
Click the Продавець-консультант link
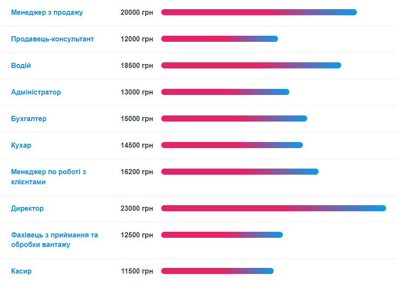(52, 39)
